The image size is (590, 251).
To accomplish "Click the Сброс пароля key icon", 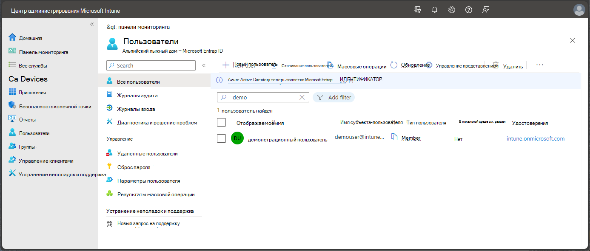I will (x=110, y=166).
